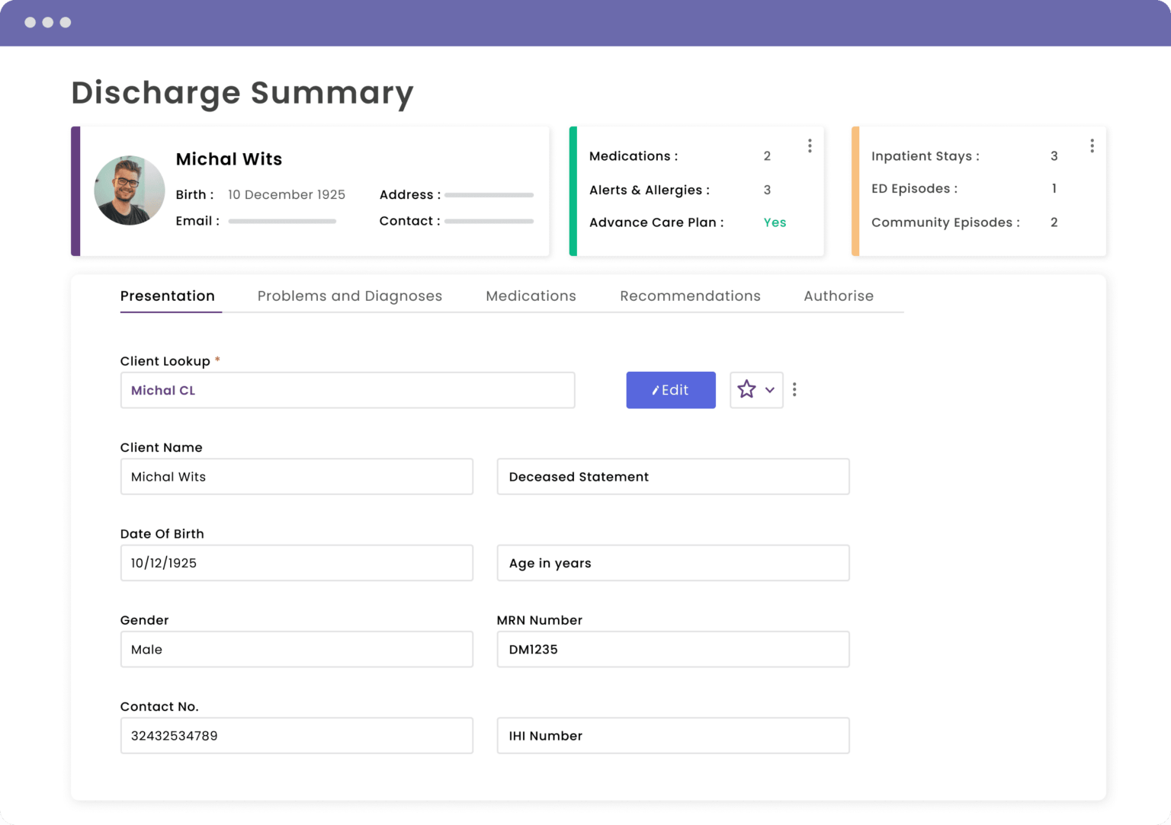Open the Medications tab
The width and height of the screenshot is (1171, 825).
531,296
